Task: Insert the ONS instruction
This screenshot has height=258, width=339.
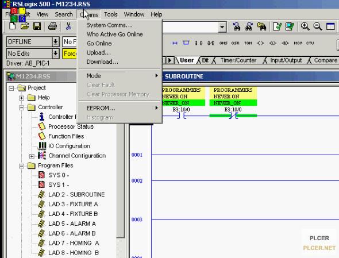Action: point(224,43)
